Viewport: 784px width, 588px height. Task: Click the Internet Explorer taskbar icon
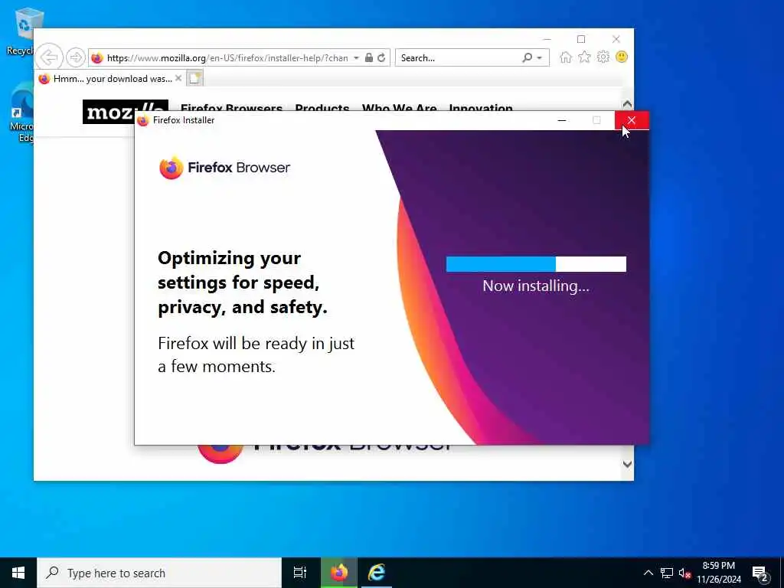377,573
